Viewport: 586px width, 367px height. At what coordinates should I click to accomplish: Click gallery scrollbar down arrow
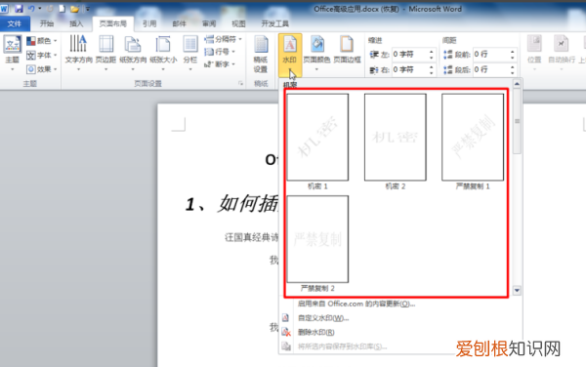coord(517,290)
